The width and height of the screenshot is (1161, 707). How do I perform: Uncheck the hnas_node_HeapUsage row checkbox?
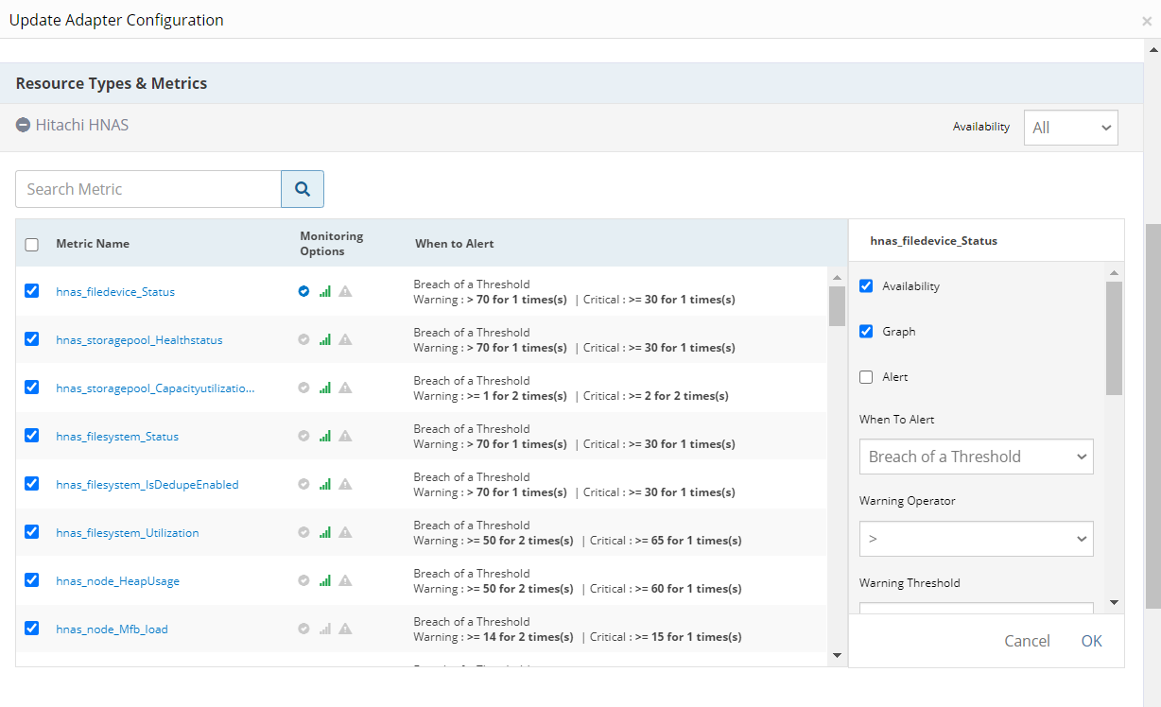tap(31, 579)
